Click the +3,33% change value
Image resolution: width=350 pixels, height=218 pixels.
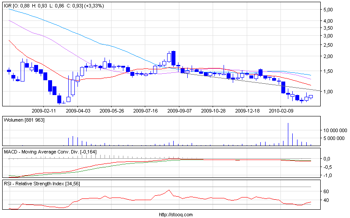pos(94,6)
